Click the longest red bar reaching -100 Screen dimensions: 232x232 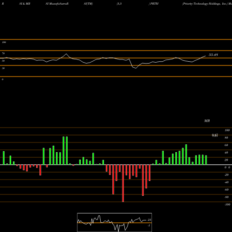pos(123,183)
